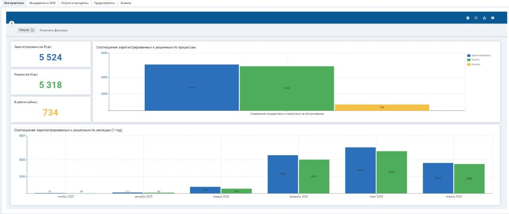509x214 pixels.
Task: Click the yellow 734 bar in process chart
Action: click(x=382, y=107)
